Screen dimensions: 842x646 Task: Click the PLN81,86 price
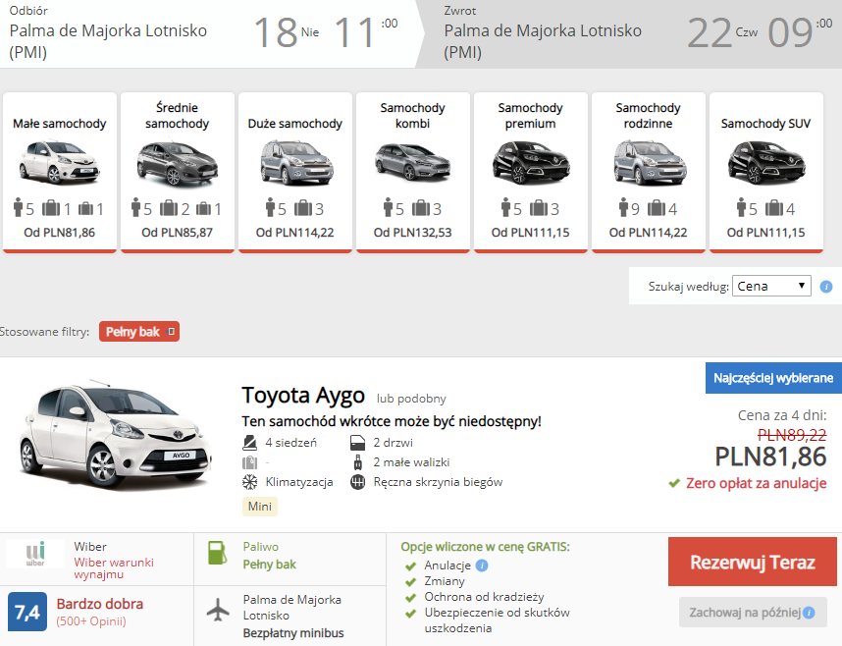(x=770, y=457)
